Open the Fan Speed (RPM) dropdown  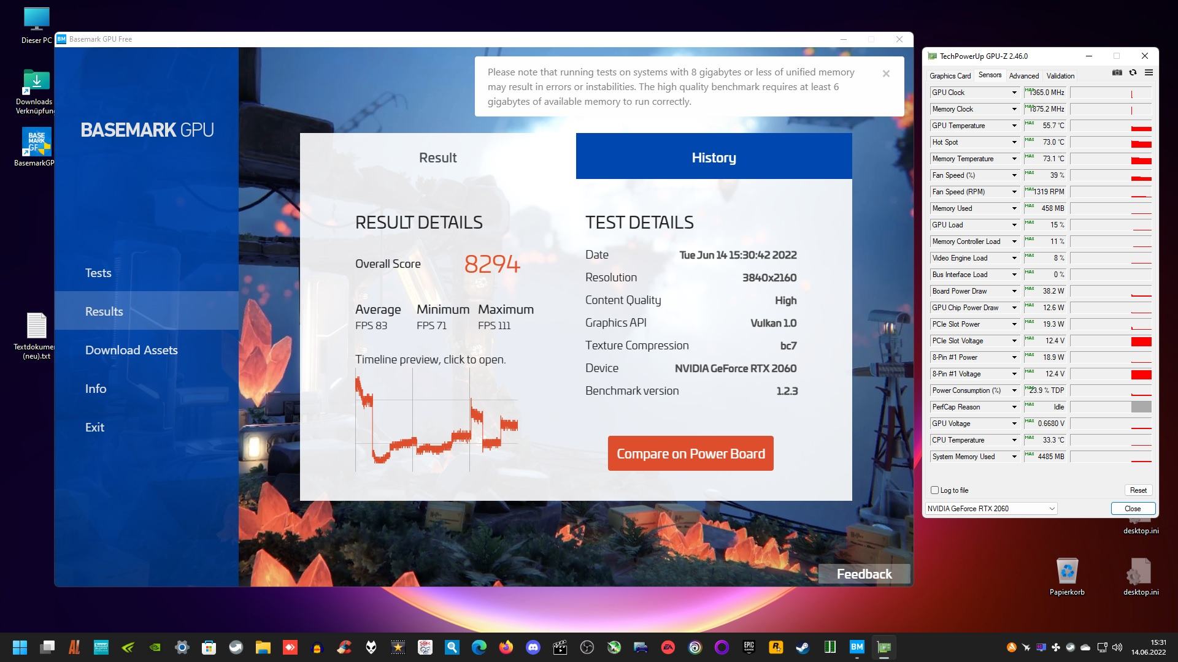coord(1014,192)
